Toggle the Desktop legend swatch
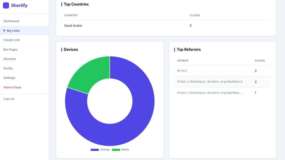The width and height of the screenshot is (285, 160). pyautogui.click(x=95, y=150)
